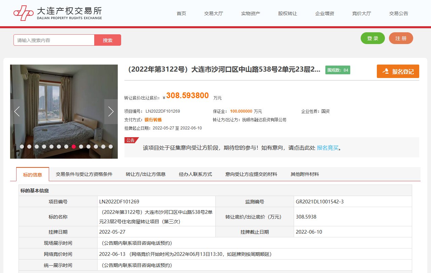The image size is (431, 273).
Task: Select the 其他附件材料 tab
Action: tap(305, 174)
